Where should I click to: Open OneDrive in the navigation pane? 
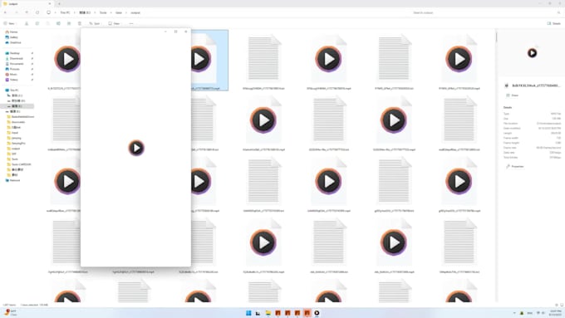pyautogui.click(x=13, y=42)
